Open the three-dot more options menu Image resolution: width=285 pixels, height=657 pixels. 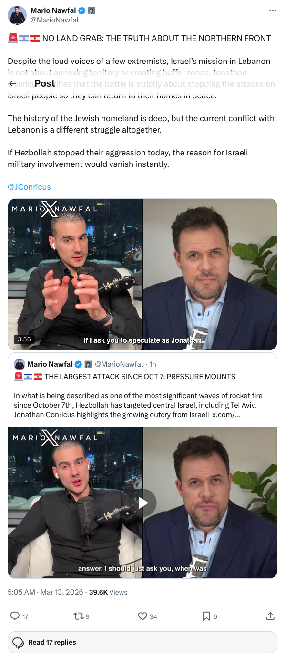click(273, 10)
